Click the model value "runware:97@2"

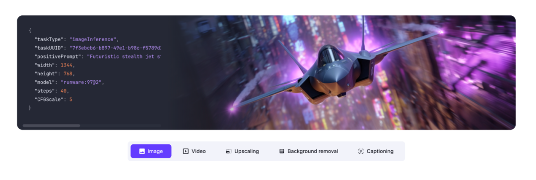pos(81,82)
